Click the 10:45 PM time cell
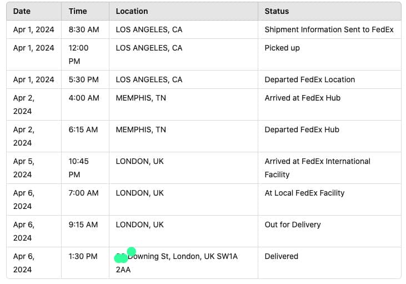This screenshot has width=406, height=284. point(78,167)
